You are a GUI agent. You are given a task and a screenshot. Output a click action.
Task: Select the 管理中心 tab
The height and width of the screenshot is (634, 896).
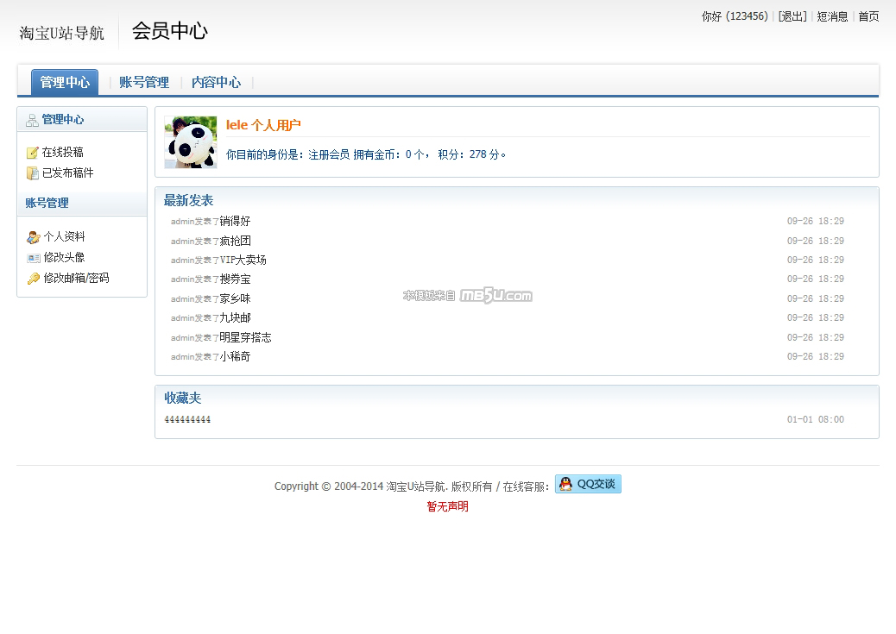65,83
